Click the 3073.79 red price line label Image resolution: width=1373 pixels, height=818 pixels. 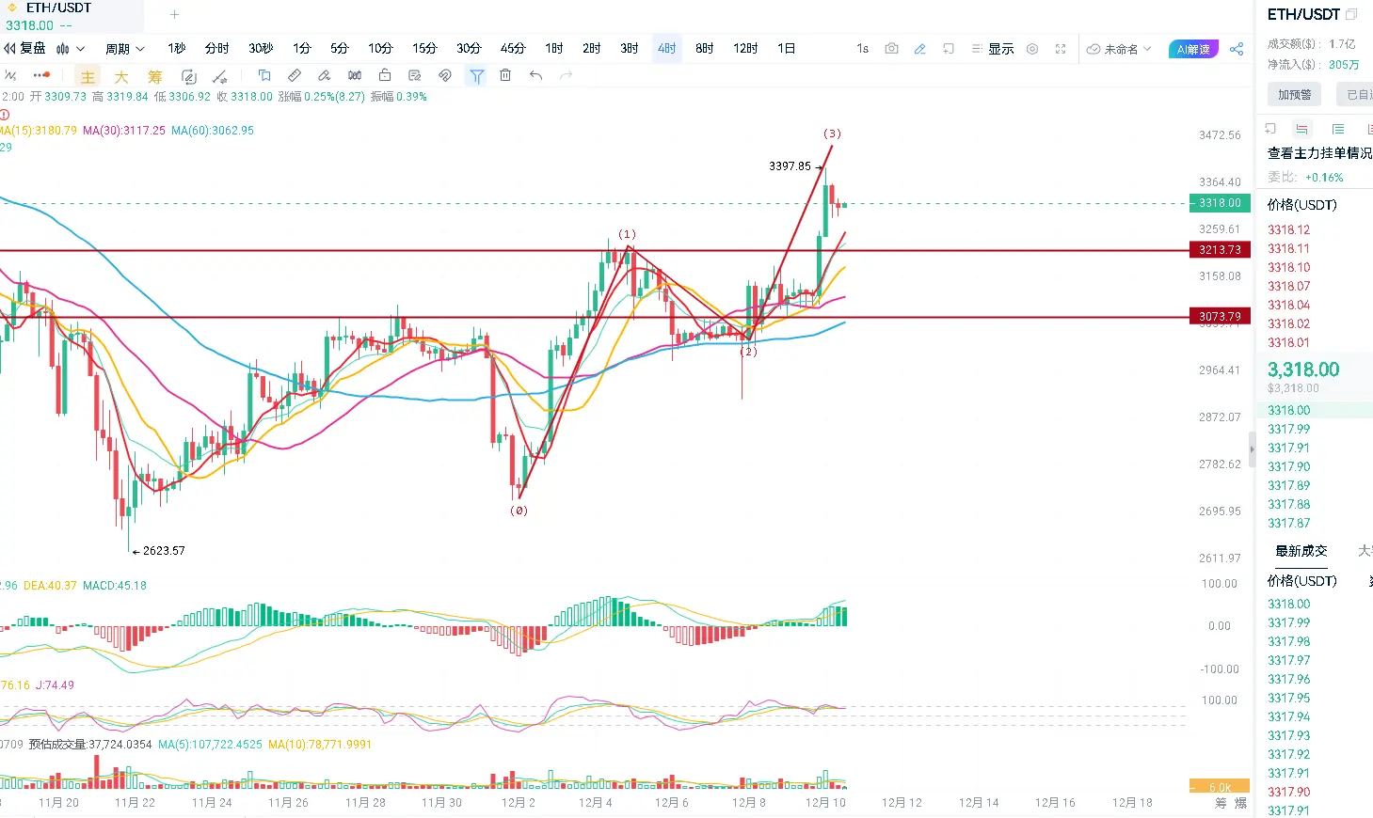coord(1220,316)
